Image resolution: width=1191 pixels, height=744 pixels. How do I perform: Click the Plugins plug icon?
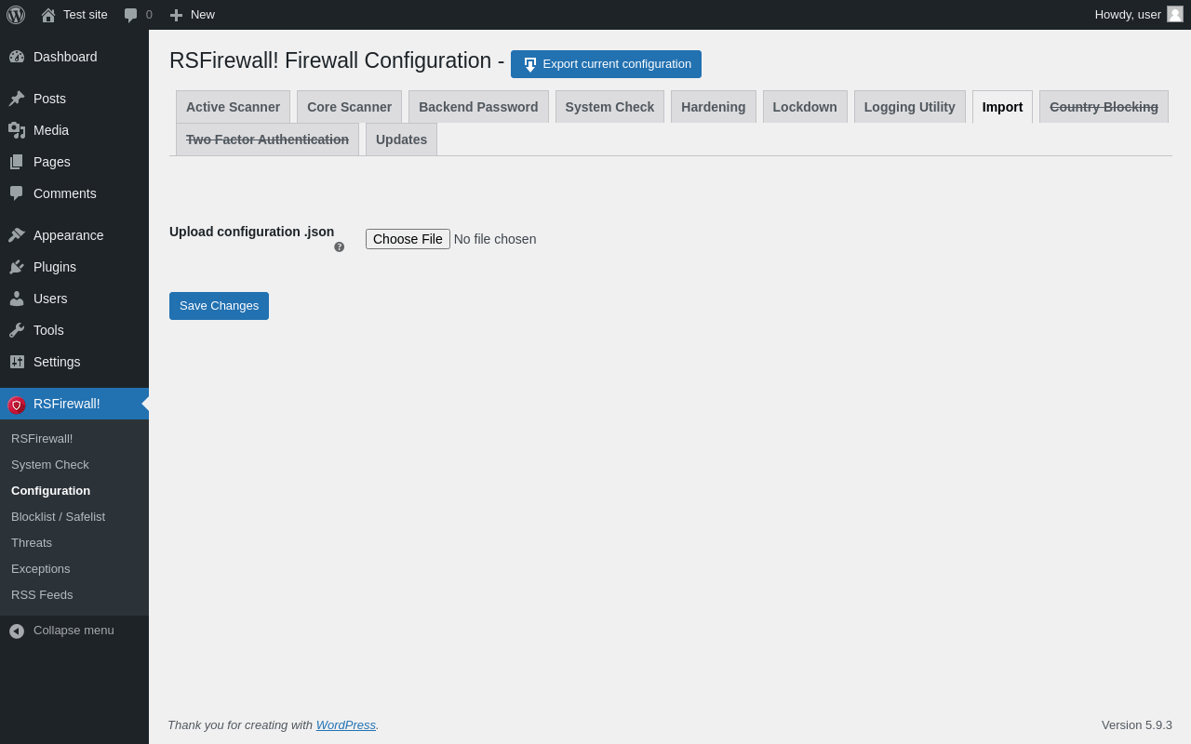click(17, 267)
